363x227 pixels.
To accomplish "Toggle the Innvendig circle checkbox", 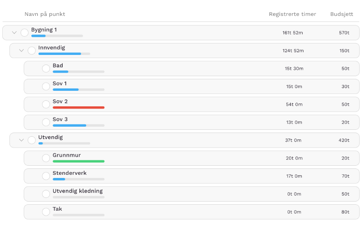I will (x=32, y=50).
